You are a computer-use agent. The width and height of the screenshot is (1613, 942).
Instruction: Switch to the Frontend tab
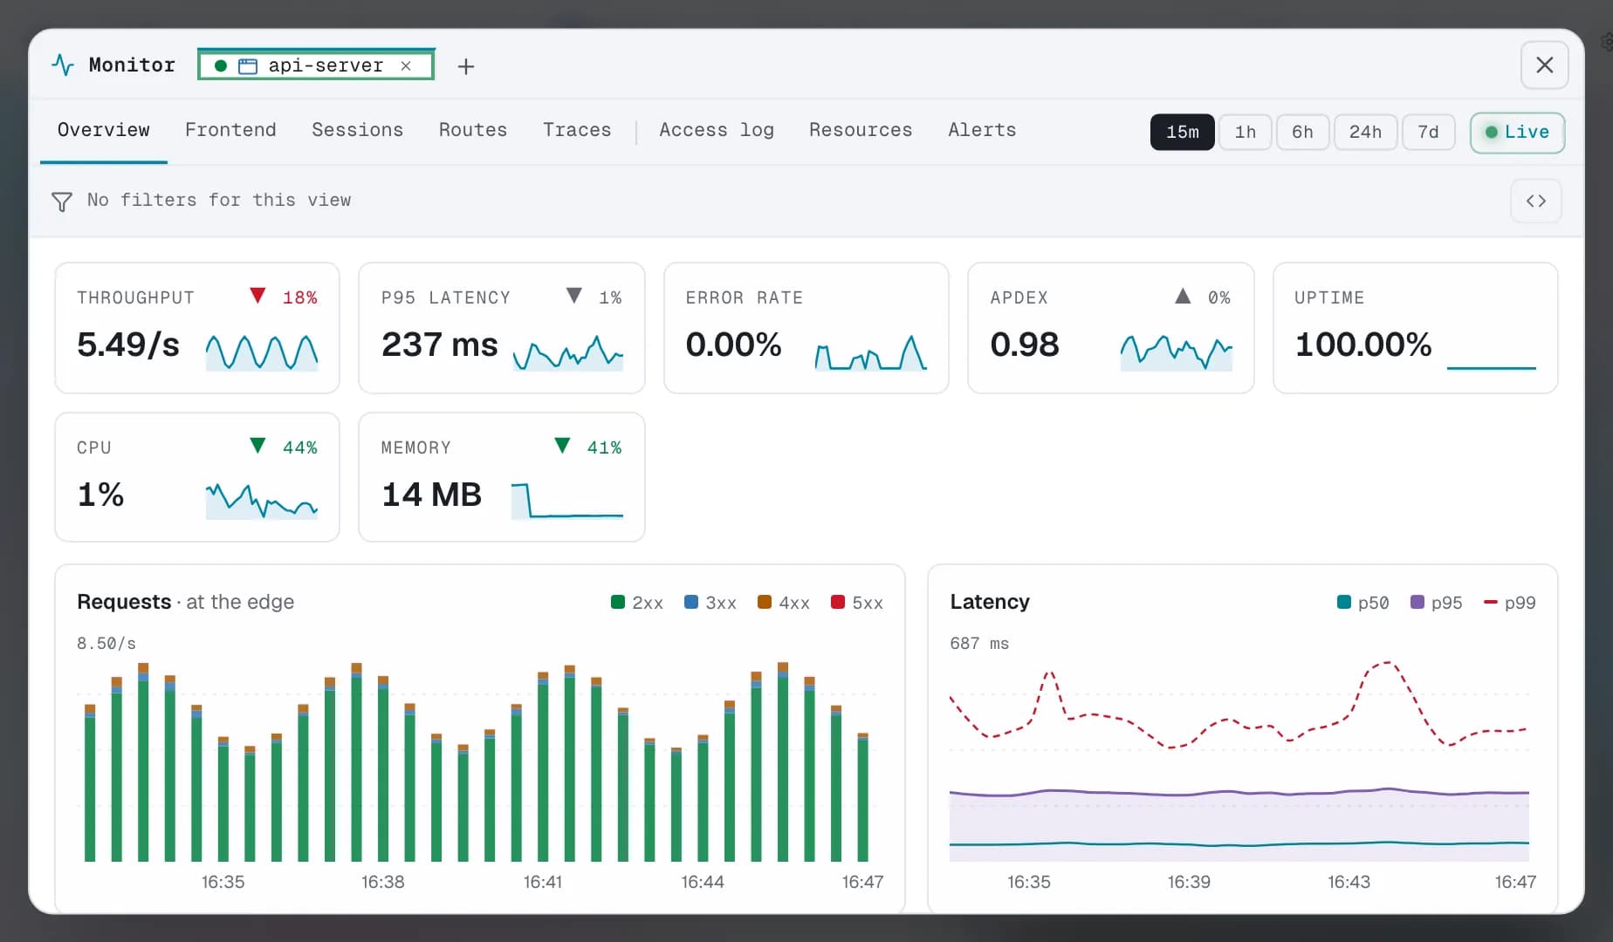click(x=230, y=130)
